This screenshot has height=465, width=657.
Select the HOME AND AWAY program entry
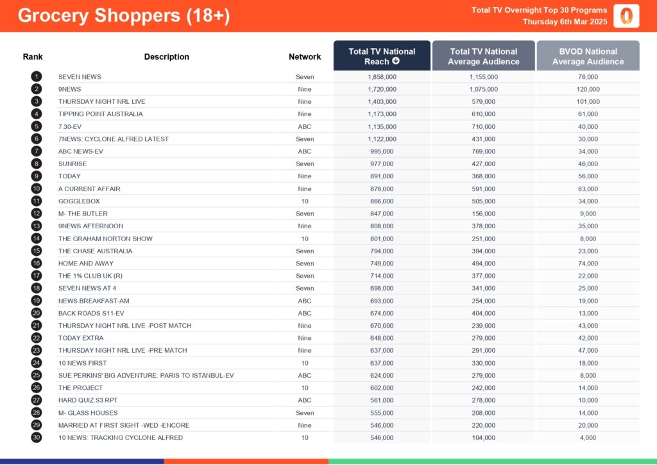[x=86, y=264]
